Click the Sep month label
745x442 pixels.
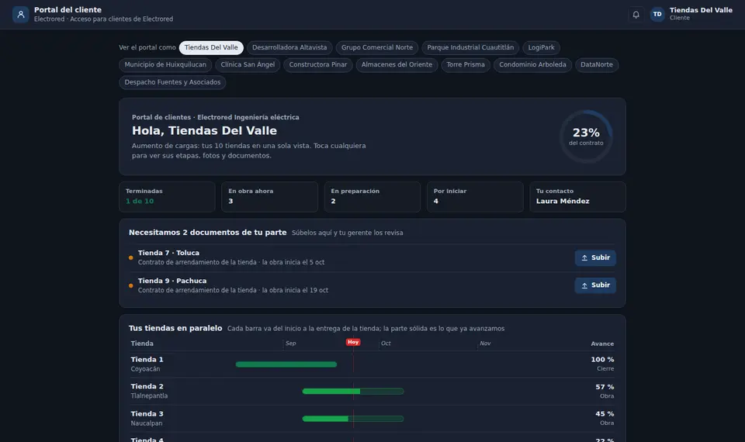291,344
